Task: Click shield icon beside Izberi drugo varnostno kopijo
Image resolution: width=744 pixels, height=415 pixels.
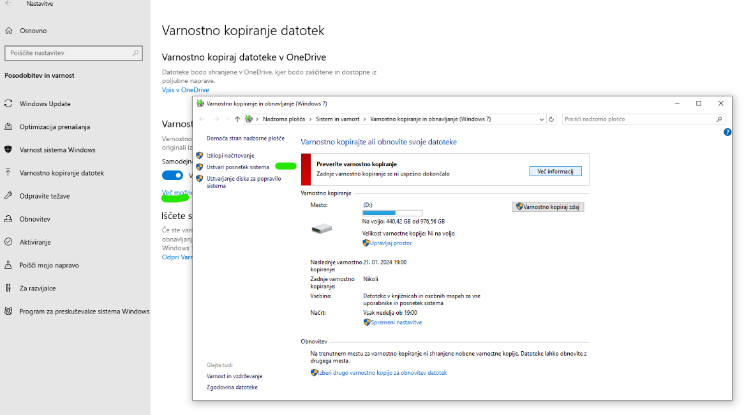Action: tap(314, 373)
